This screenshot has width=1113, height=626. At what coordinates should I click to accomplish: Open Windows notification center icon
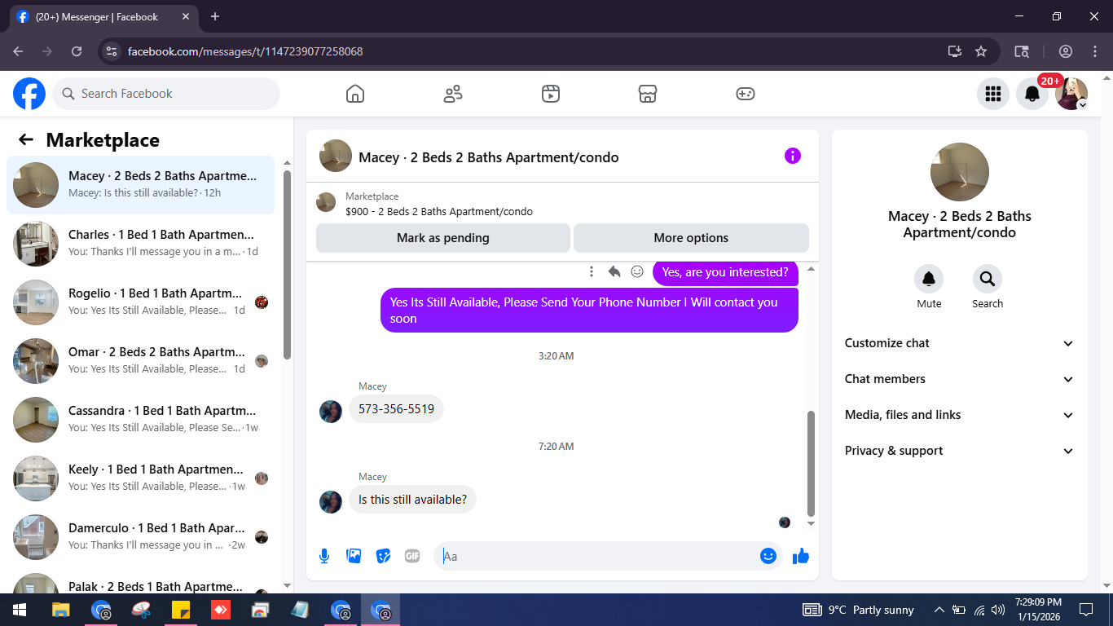1086,610
